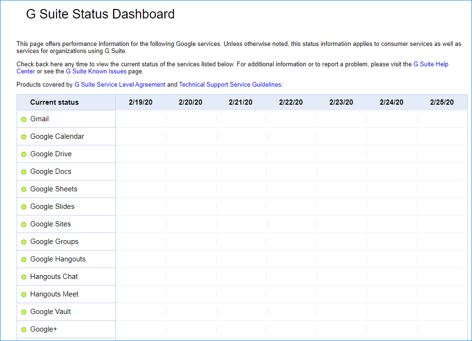Click the G Suite Status Dashboard title
This screenshot has height=341, width=472.
pyautogui.click(x=100, y=14)
